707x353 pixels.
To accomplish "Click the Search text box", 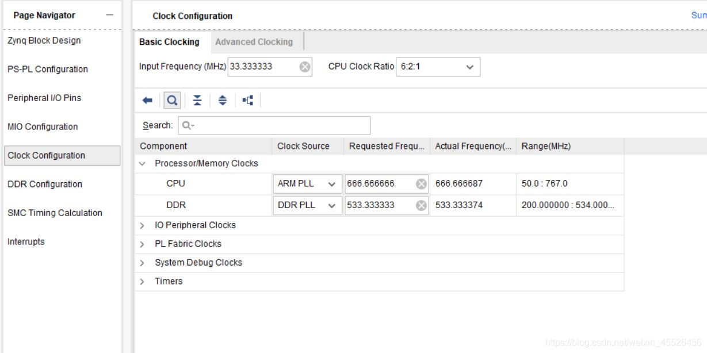I will 273,125.
